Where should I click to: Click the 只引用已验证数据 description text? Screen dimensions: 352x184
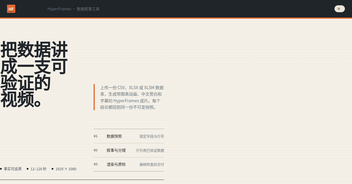tap(150, 150)
